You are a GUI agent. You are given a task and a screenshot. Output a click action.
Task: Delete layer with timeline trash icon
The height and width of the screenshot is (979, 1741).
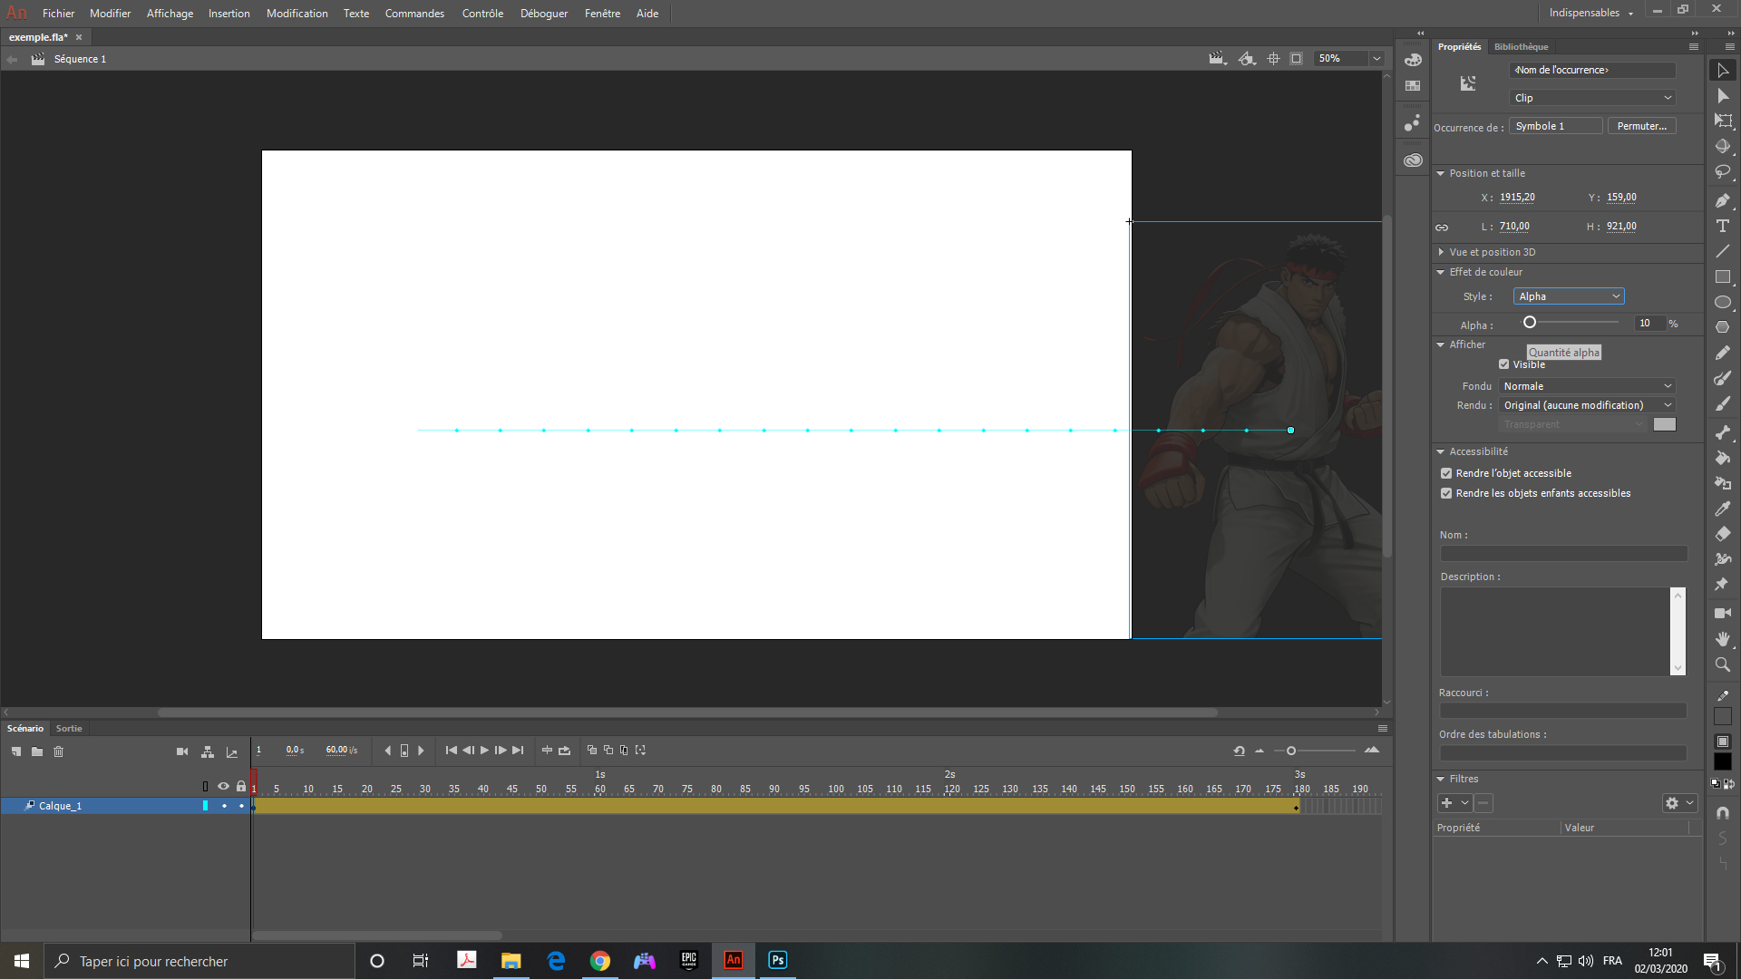point(58,751)
